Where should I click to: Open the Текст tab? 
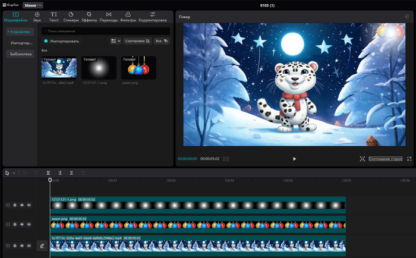(53, 17)
